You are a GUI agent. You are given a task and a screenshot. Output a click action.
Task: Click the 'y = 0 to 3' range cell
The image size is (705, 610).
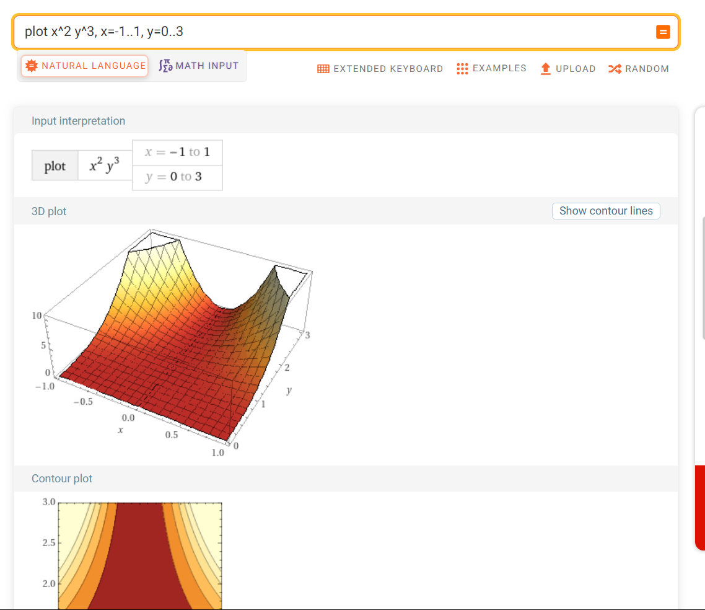(177, 177)
